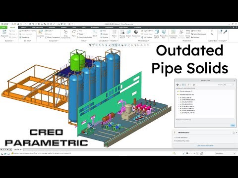The image size is (238, 178).
Task: Switch to the Annotate tab
Action: pyautogui.click(x=52, y=27)
